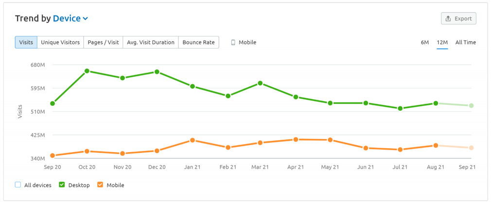Open the Device dropdown chevron

pos(85,19)
